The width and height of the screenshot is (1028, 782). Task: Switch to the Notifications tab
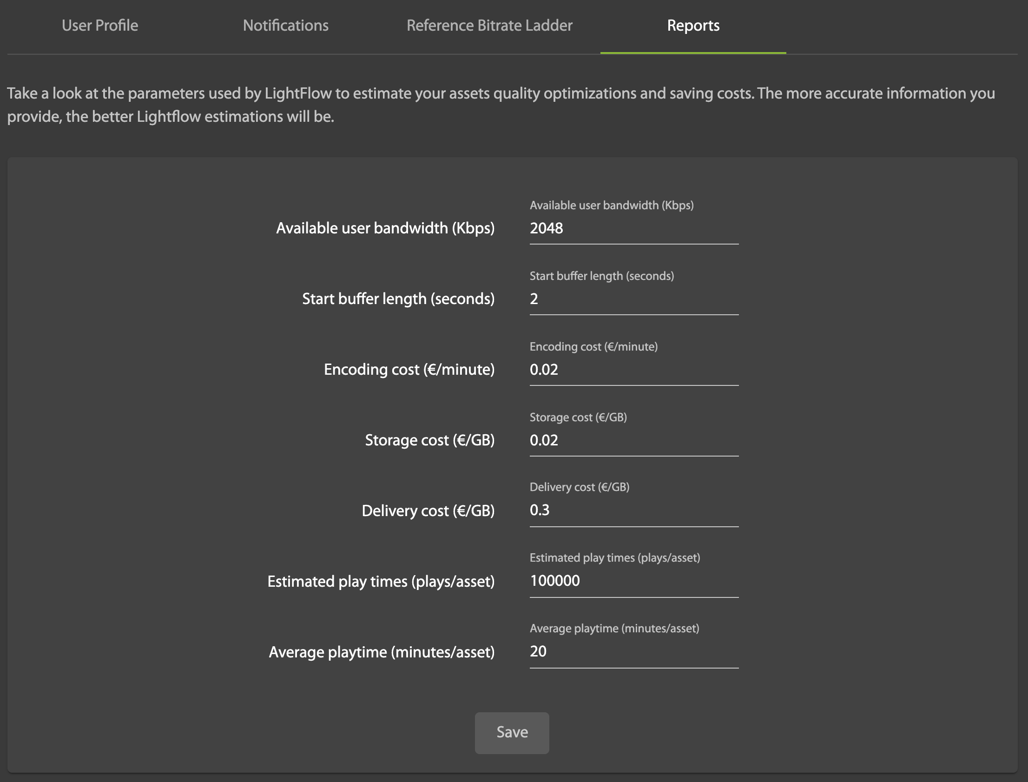(x=286, y=26)
